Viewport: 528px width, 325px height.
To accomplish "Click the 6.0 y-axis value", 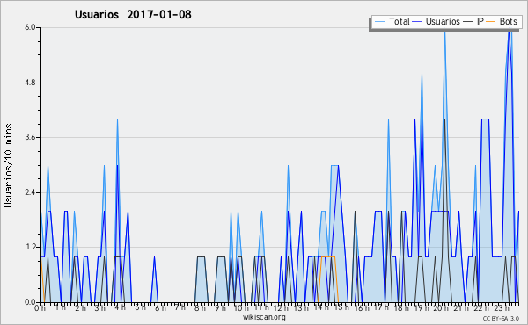I will point(30,27).
